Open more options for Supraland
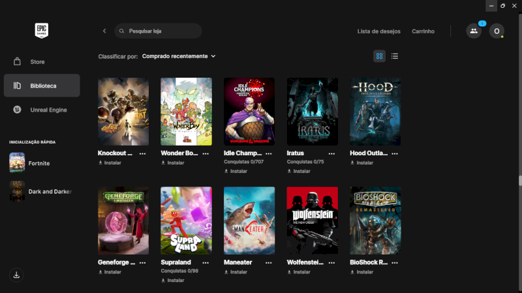 click(206, 263)
